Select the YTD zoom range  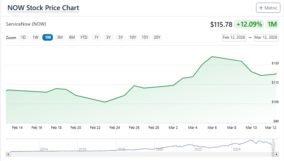click(x=84, y=37)
